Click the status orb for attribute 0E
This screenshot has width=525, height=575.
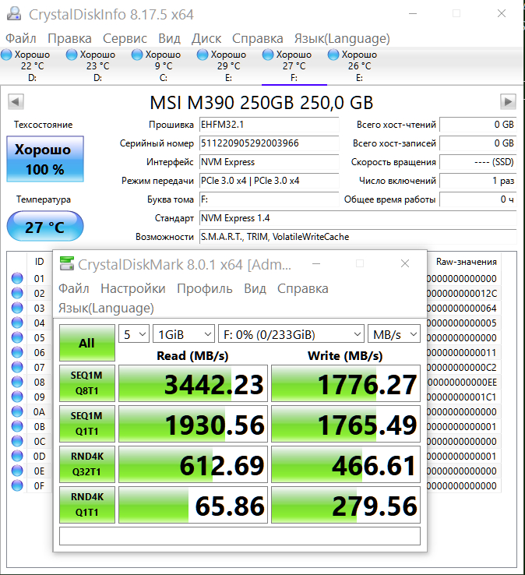(x=17, y=471)
